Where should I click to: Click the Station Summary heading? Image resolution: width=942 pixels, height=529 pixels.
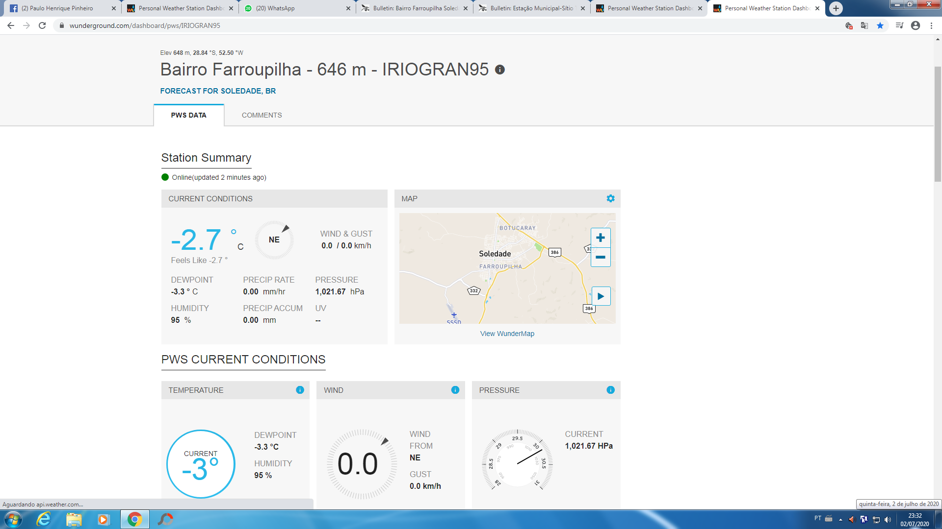[x=206, y=158]
